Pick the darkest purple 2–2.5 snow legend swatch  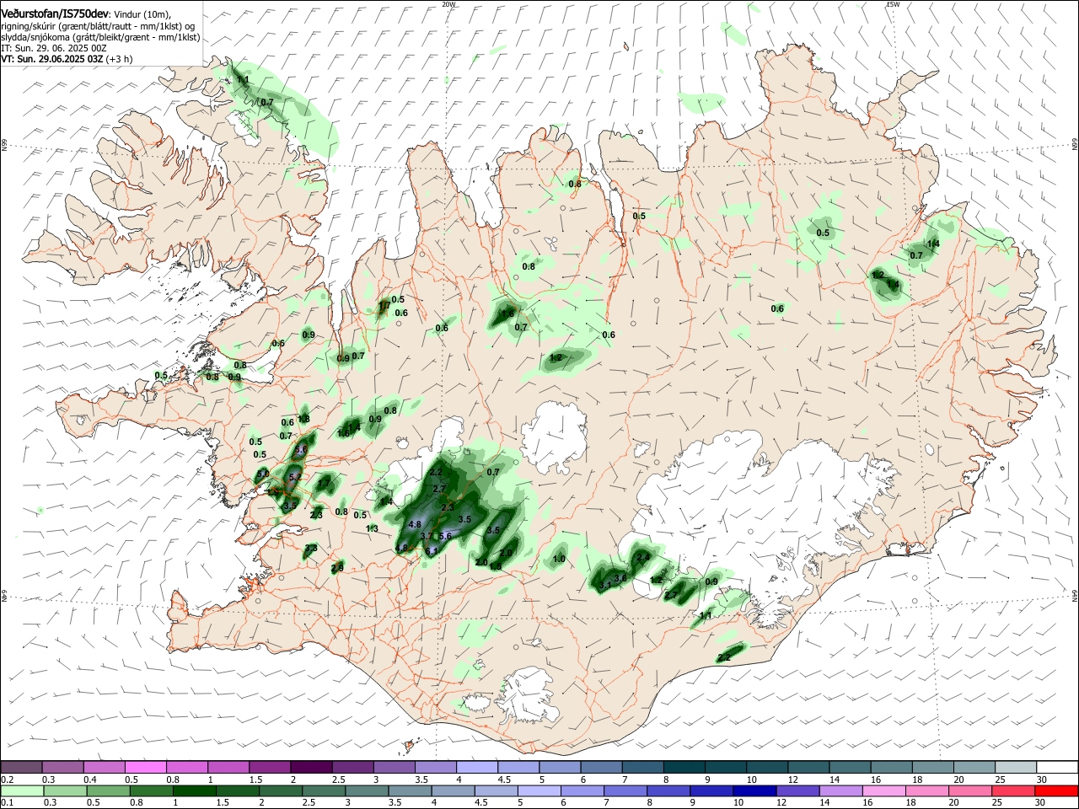click(x=311, y=768)
